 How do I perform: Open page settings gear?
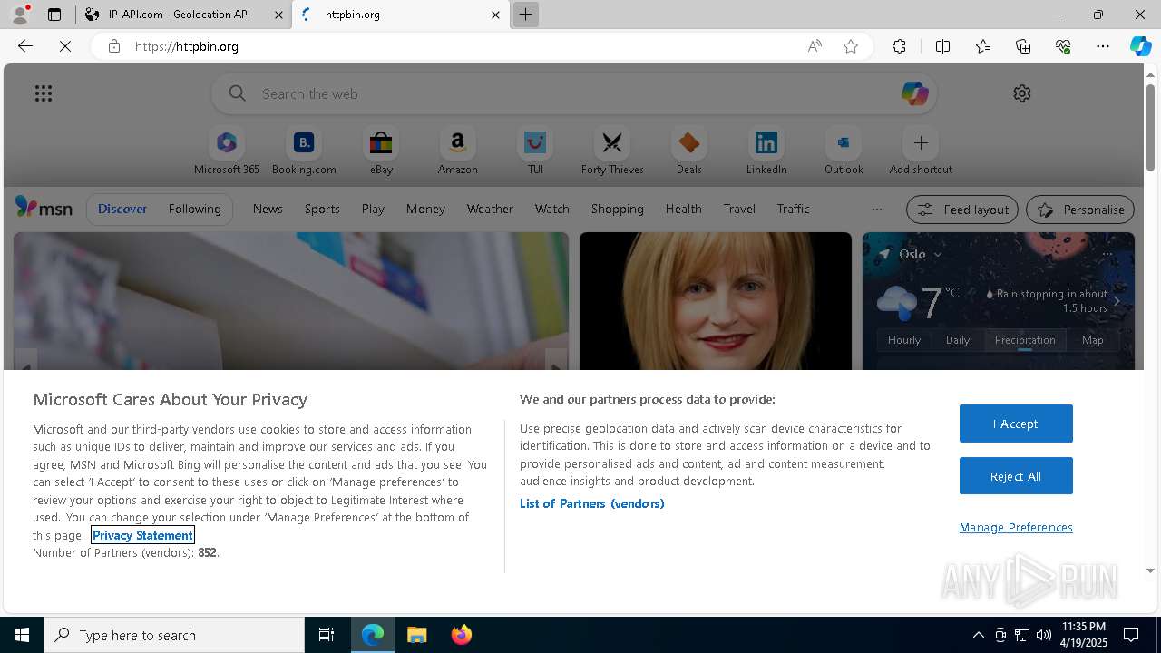point(1022,93)
